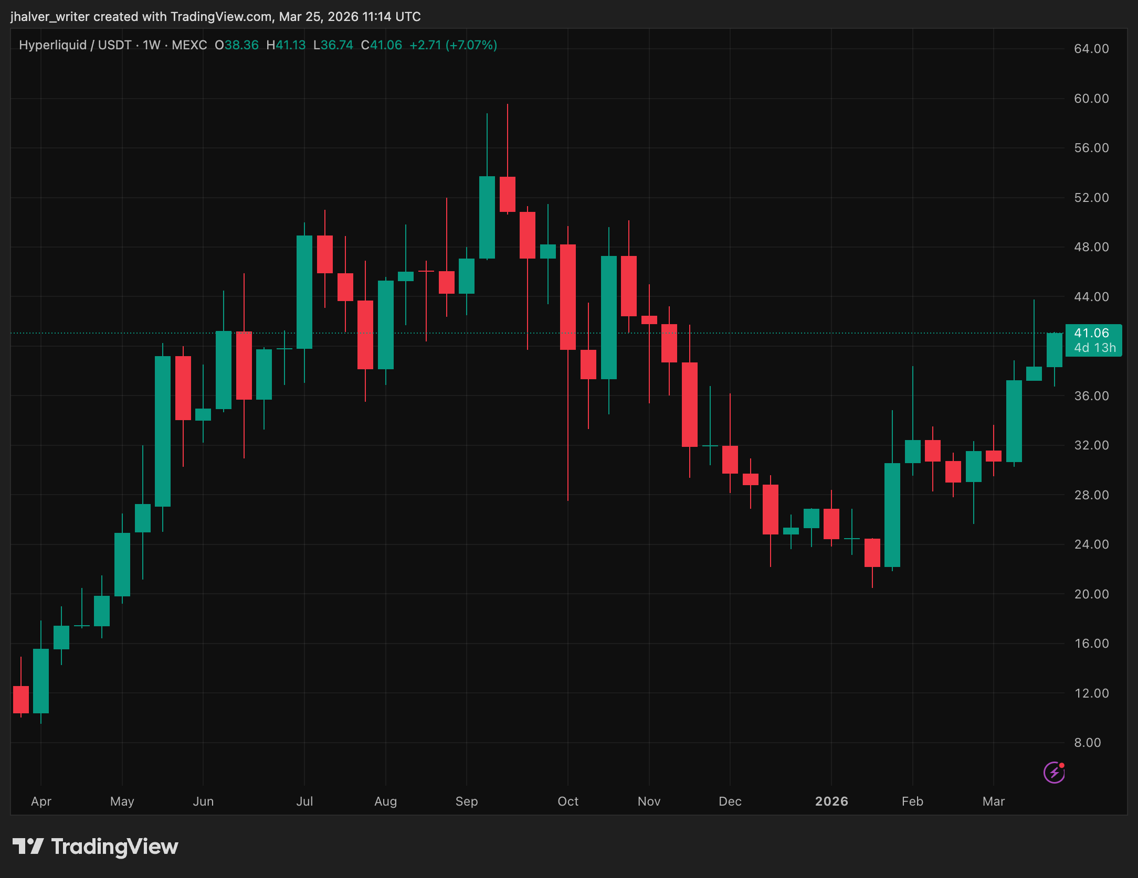Click the TradingView wordmark text
This screenshot has width=1138, height=878.
point(114,847)
